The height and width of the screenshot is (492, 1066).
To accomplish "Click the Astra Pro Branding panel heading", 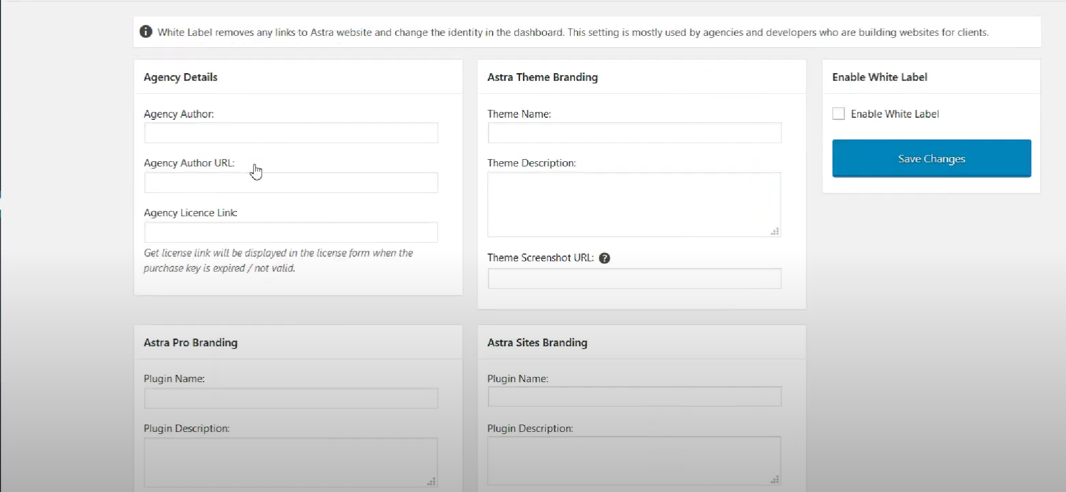I will pyautogui.click(x=190, y=343).
